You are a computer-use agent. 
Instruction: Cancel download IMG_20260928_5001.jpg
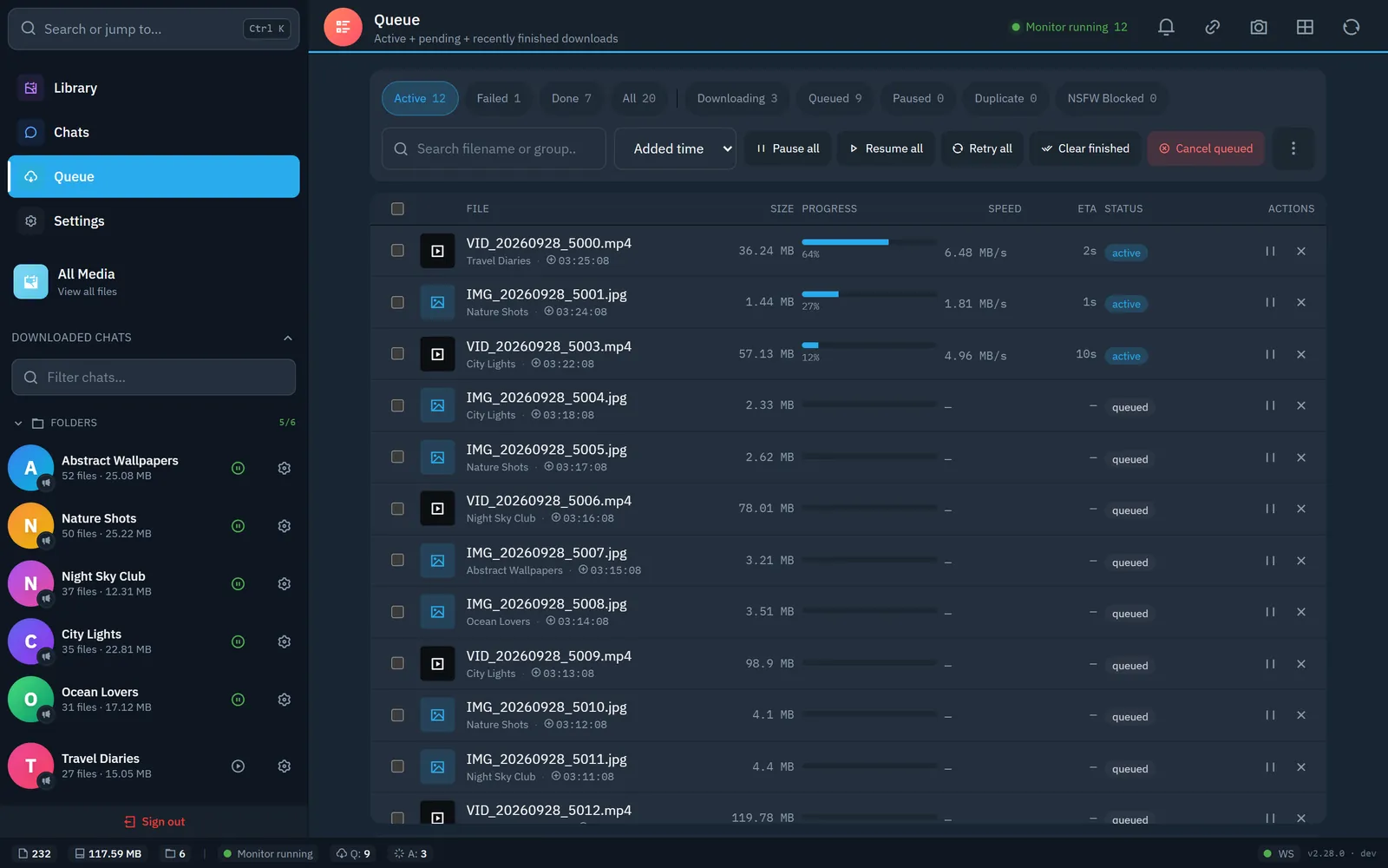pyautogui.click(x=1301, y=302)
